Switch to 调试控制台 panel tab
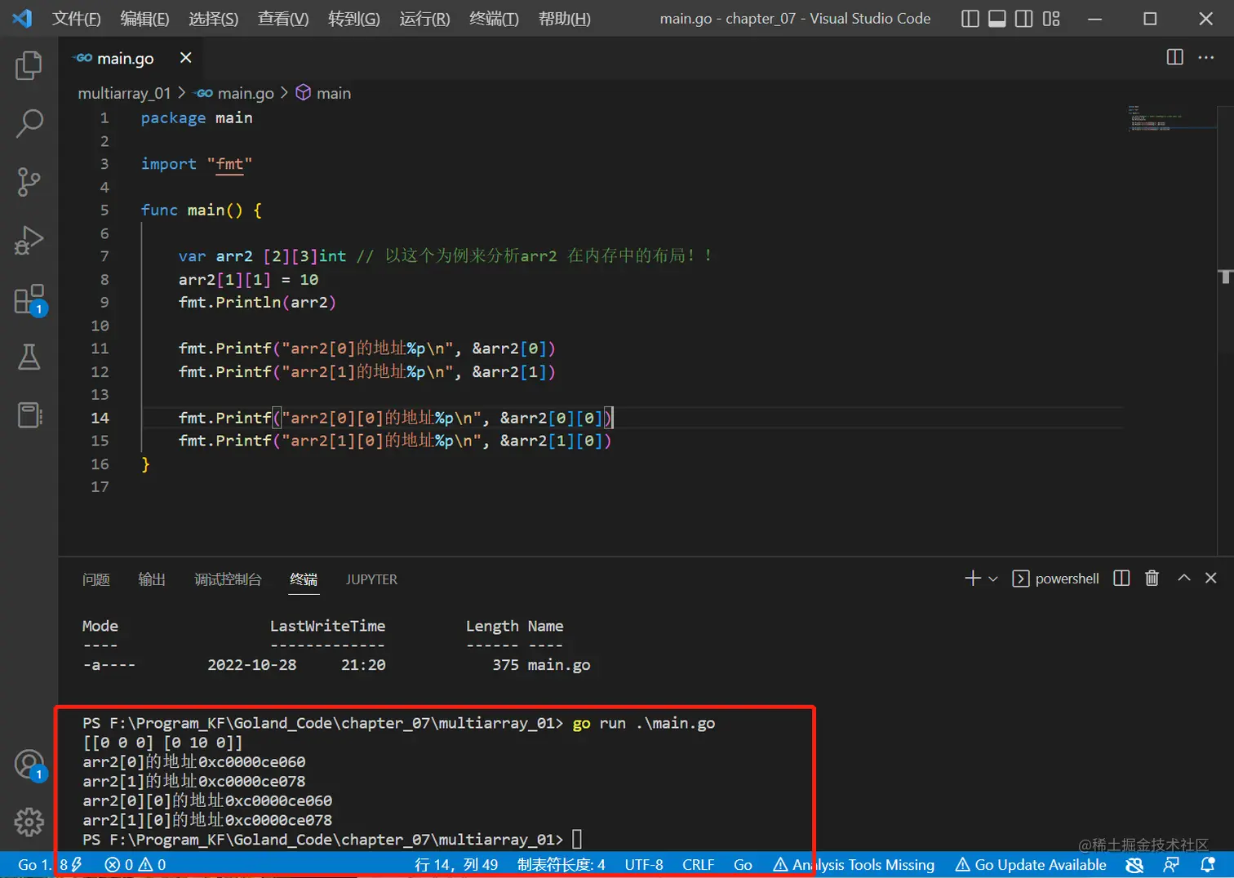This screenshot has width=1234, height=878. click(x=228, y=579)
